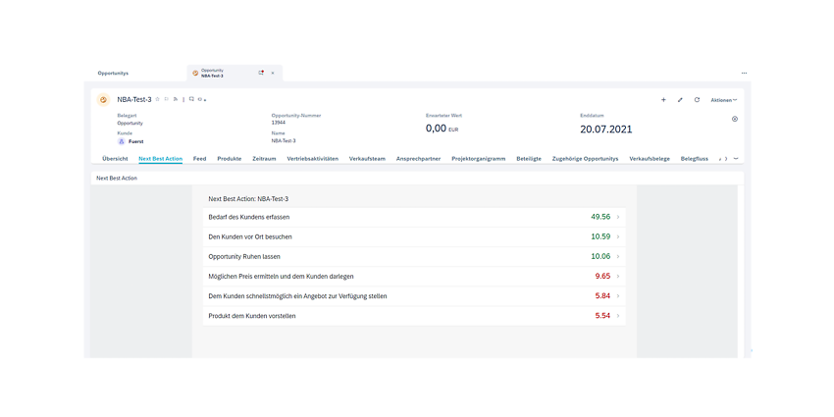Open the Verkaufsteam tab
This screenshot has height=417, width=834.
click(367, 159)
